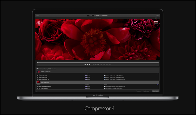The image size is (196, 115).
Task: Click the TIFF Image Sequence setting icon
Action: coord(38,88)
